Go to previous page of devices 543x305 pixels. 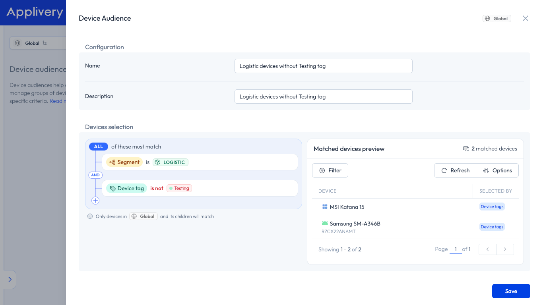[488, 249]
